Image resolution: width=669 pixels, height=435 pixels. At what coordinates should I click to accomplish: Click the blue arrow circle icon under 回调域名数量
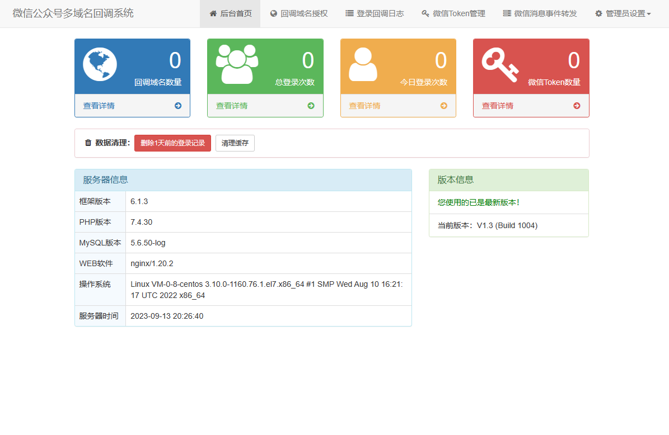178,106
